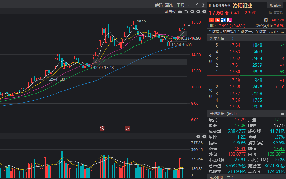Click the pink 陆 badge icon
The width and height of the screenshot is (286, 179).
230,20
